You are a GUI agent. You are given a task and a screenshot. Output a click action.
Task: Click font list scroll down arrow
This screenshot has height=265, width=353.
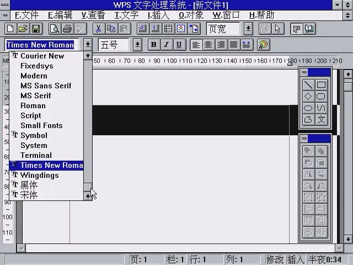[88, 196]
